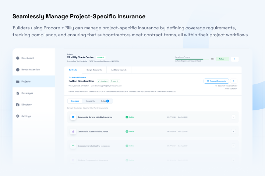
Task: Expand Commercial General Liability Insurance row
Action: [233, 117]
